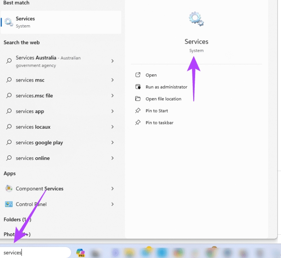Click the search icon beside services msc
The height and width of the screenshot is (258, 281).
tap(9, 80)
